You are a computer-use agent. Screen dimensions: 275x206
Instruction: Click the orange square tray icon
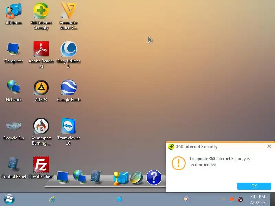232,199
